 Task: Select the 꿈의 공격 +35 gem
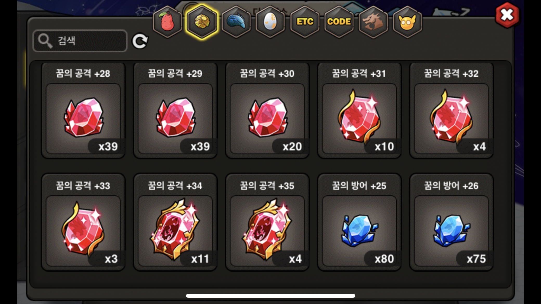coord(267,222)
